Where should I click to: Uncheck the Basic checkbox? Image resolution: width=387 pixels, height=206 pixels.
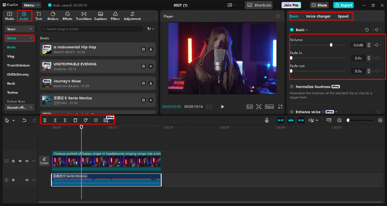pos(292,30)
